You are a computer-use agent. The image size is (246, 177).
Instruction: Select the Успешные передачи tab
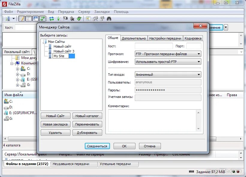click(118, 164)
